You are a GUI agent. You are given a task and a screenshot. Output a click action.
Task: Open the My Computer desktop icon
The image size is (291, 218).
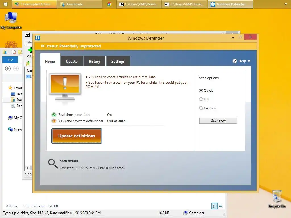click(11, 20)
